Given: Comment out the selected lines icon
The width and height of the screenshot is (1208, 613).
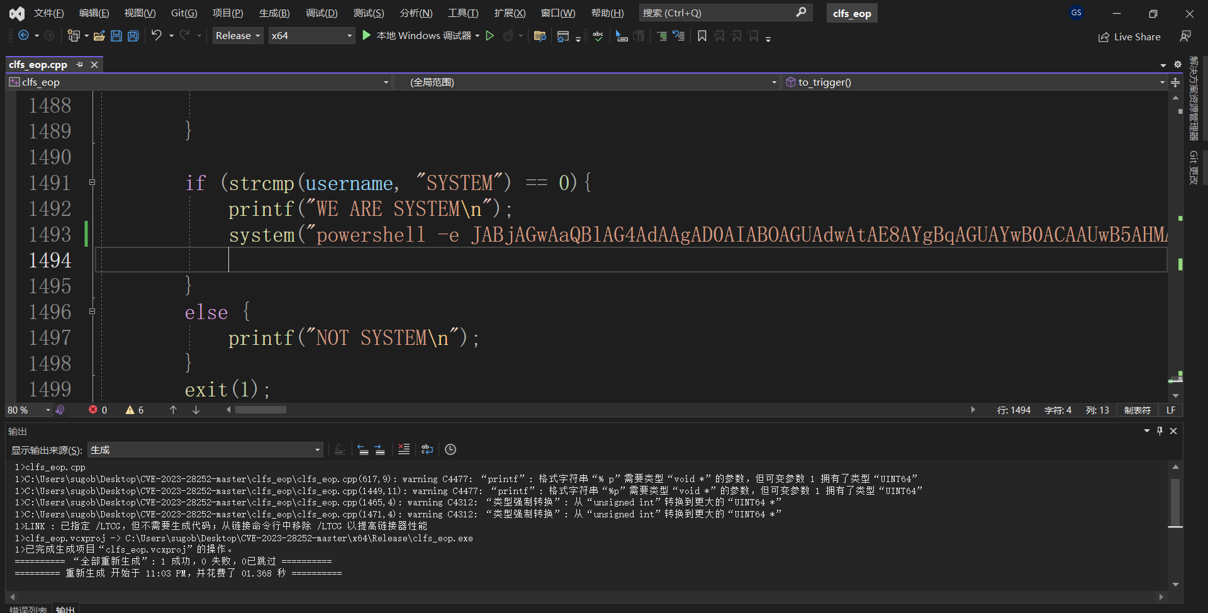Looking at the screenshot, I should (662, 36).
